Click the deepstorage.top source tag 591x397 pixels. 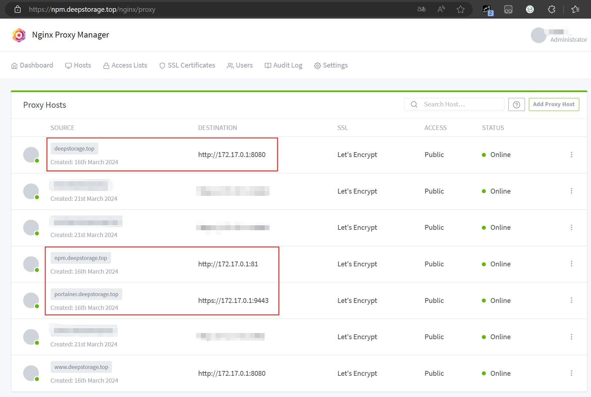point(74,149)
